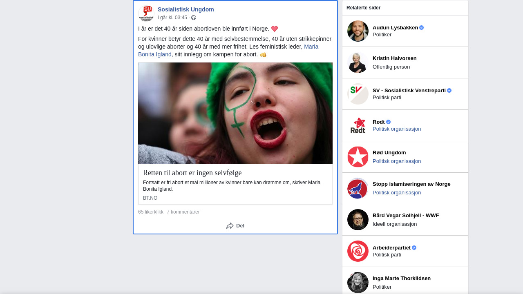Open SV Sosialistisk Venstreparti logo

pyautogui.click(x=358, y=94)
